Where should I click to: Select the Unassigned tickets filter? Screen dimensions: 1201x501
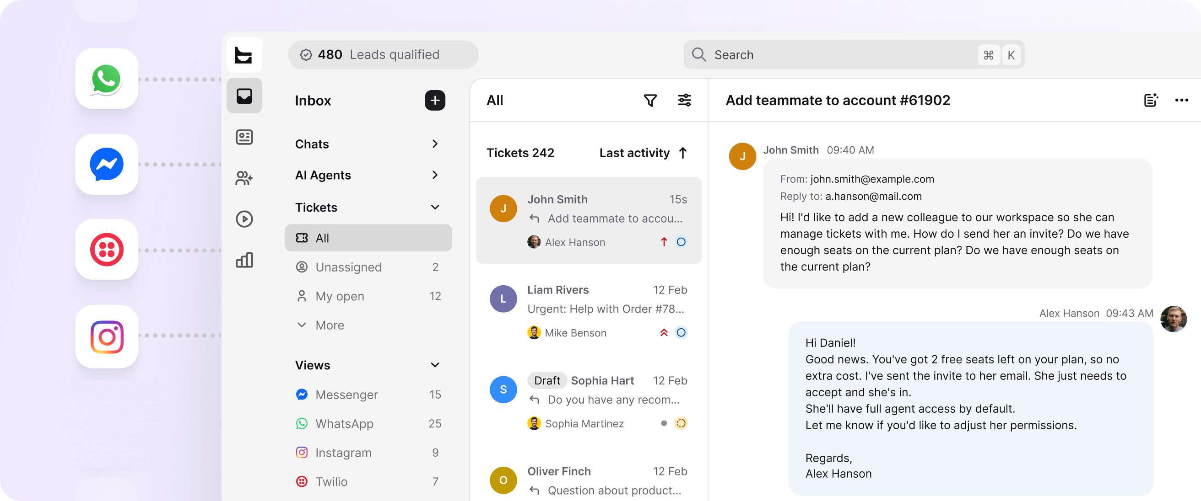[x=368, y=267]
